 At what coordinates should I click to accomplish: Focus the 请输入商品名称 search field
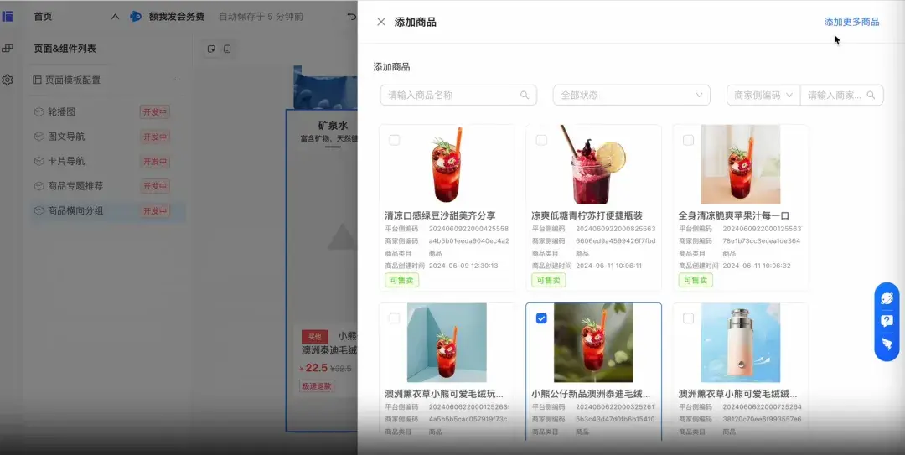[x=458, y=95]
